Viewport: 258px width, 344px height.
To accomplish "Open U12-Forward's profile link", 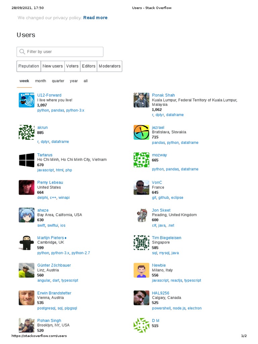I will click(x=49, y=95).
